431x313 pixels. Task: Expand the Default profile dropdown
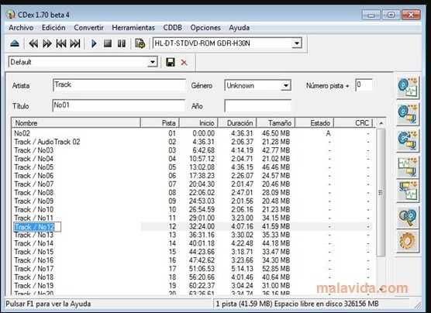tap(152, 62)
